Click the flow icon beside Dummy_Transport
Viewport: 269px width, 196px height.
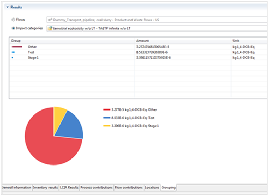pyautogui.click(x=50, y=20)
